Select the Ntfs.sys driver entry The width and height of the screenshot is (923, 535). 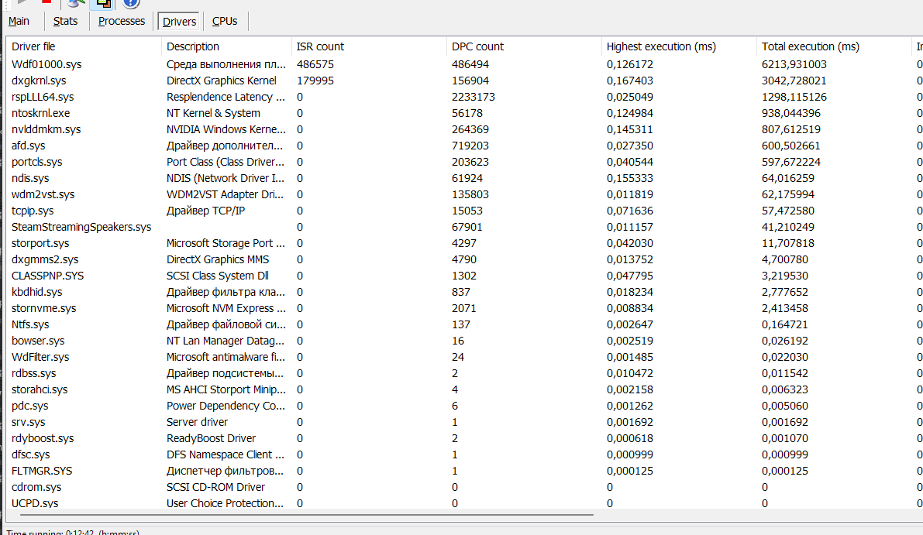30,324
